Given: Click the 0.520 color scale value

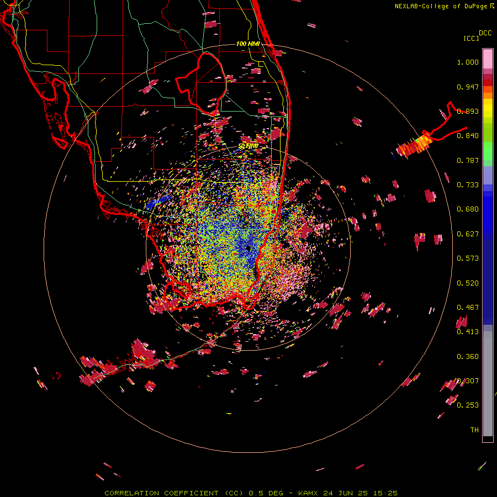Looking at the screenshot, I should pos(468,283).
